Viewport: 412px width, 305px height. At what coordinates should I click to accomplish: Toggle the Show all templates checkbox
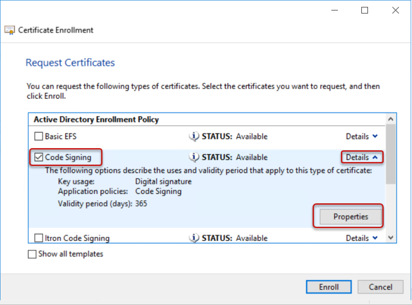32,254
